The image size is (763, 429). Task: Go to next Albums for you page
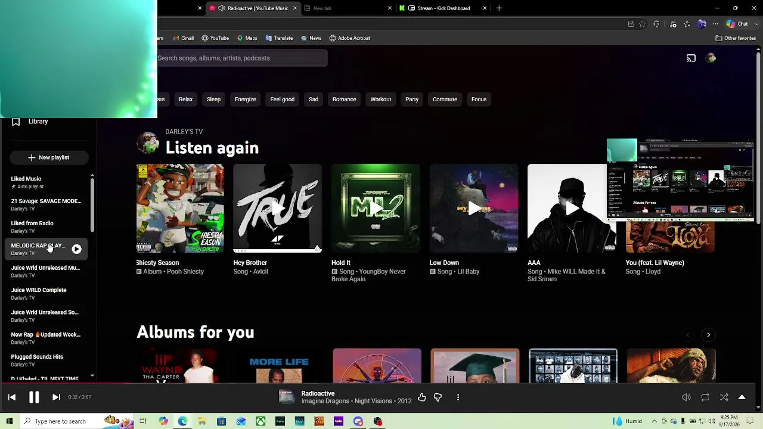[708, 335]
